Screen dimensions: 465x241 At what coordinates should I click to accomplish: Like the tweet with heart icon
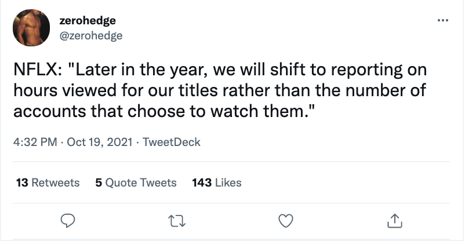[x=286, y=221]
